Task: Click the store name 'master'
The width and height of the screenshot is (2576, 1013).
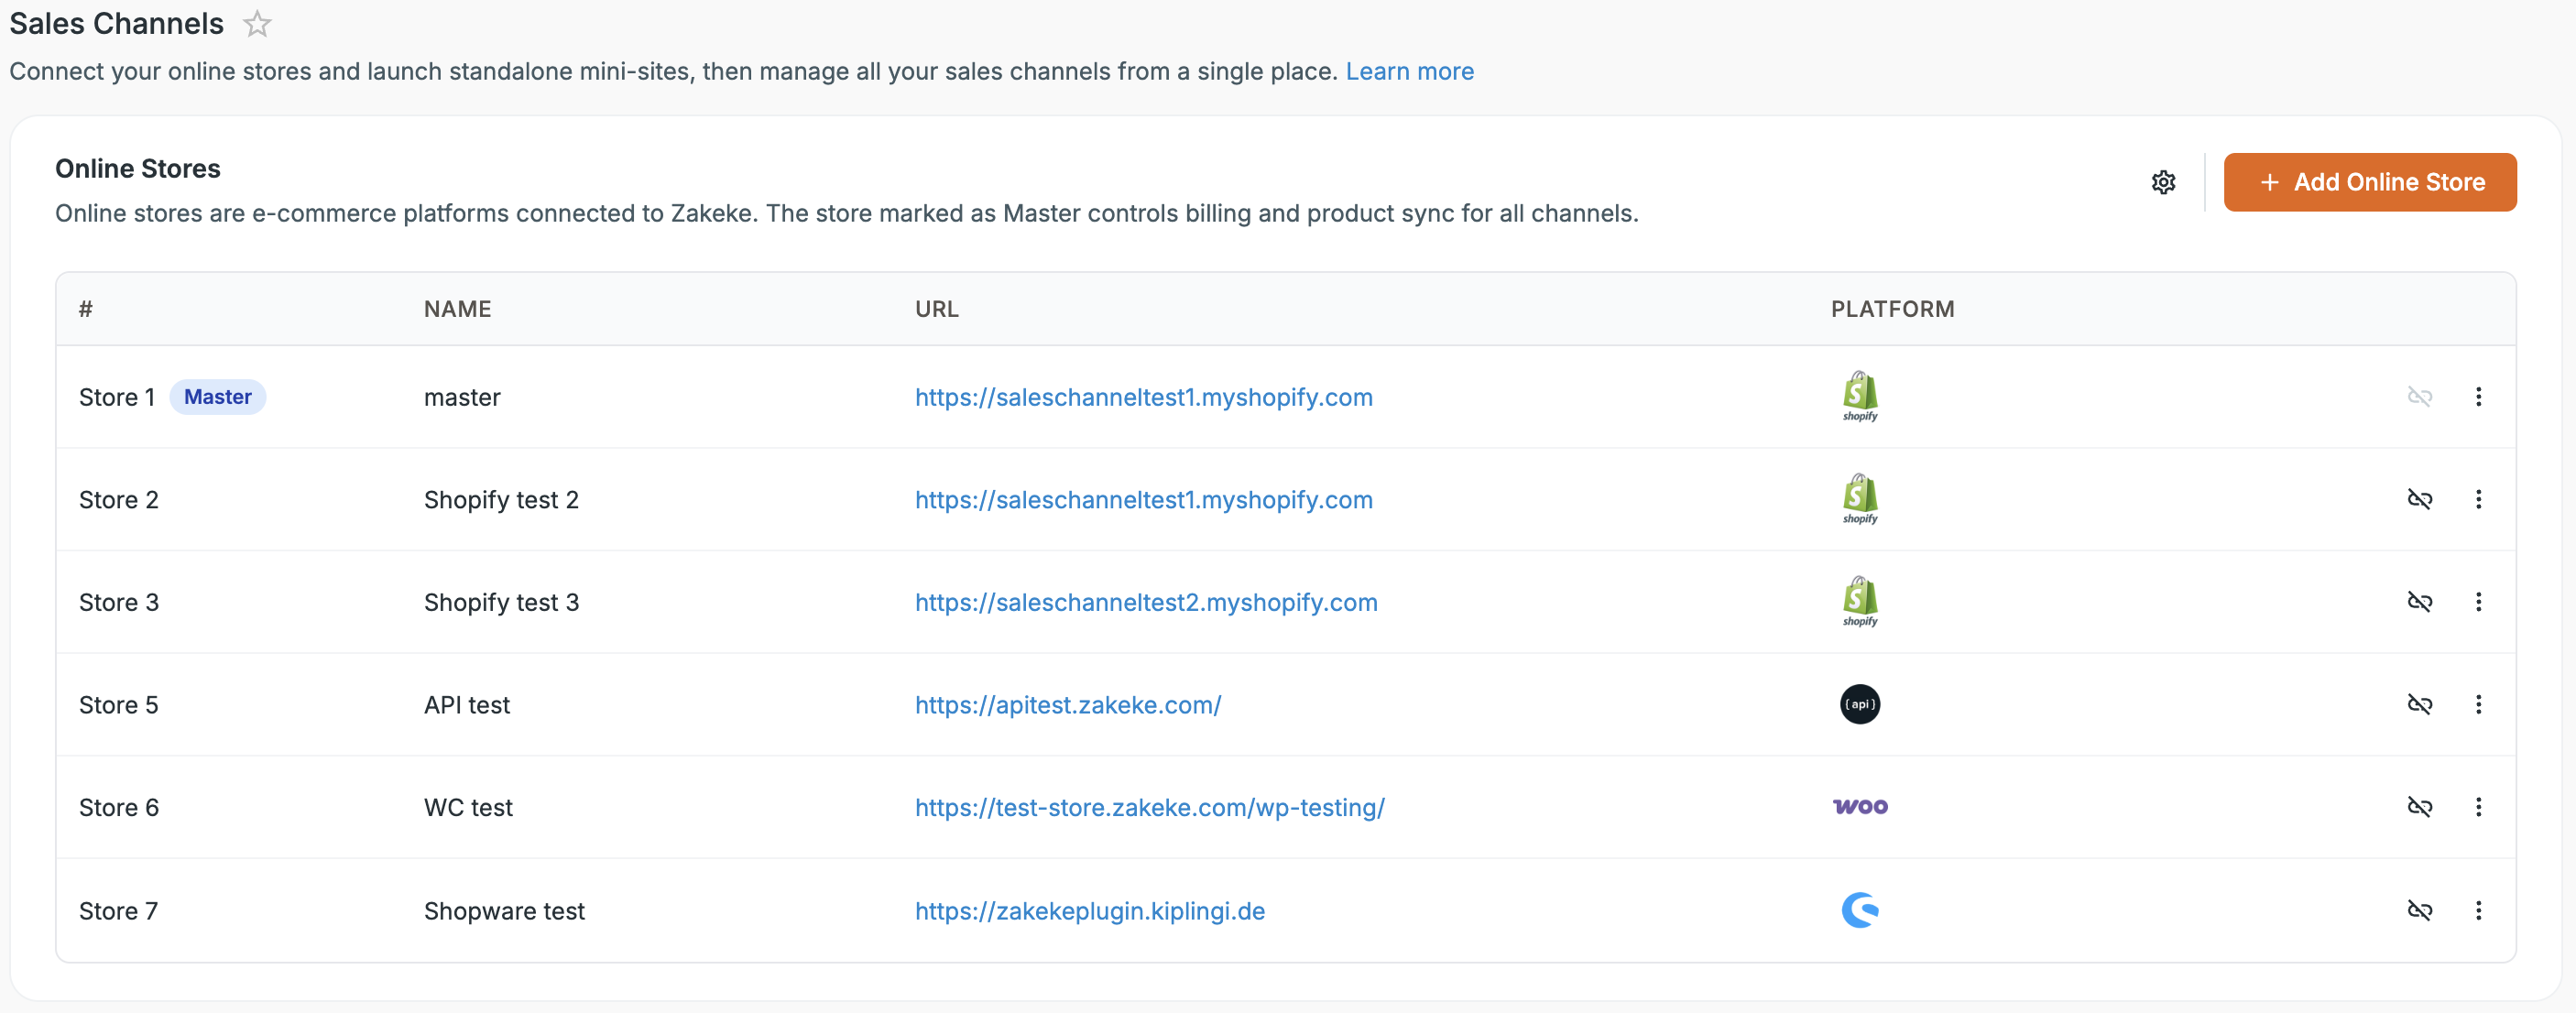Action: 462,397
